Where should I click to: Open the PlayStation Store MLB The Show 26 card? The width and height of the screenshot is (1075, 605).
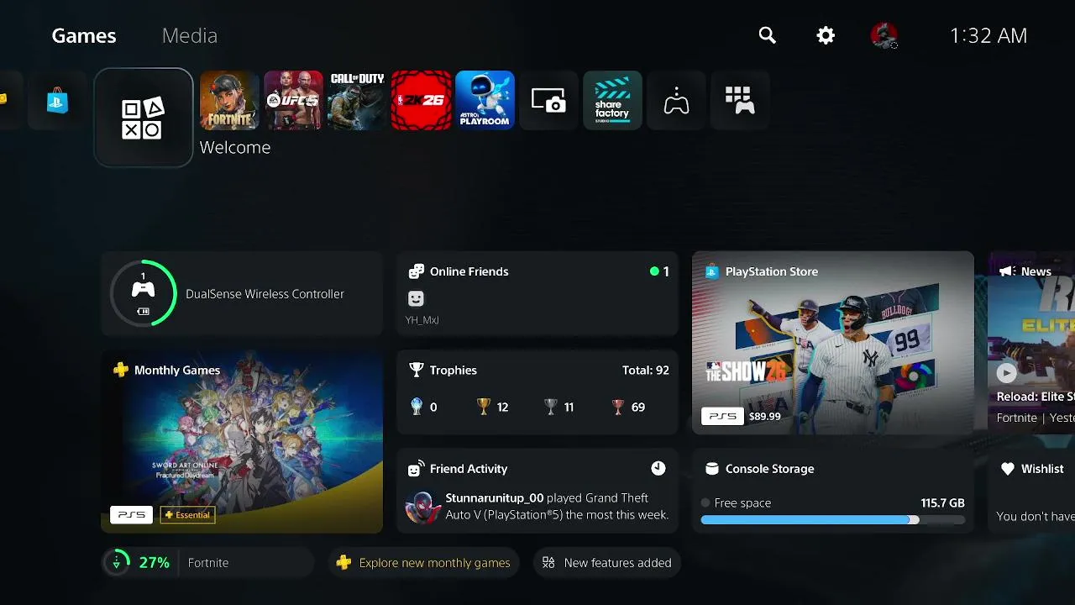[x=833, y=343]
